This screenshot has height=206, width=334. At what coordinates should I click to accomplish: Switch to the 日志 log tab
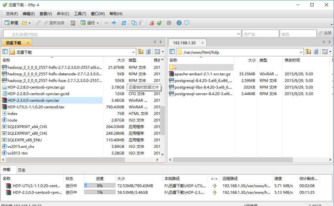click(22, 170)
